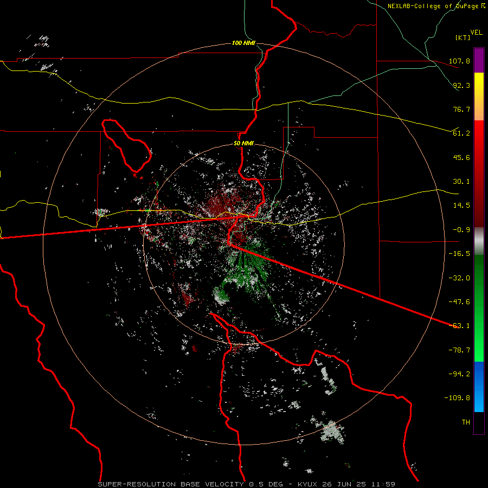Click the 50 NMI range ring label
The image size is (488, 488).
click(243, 144)
